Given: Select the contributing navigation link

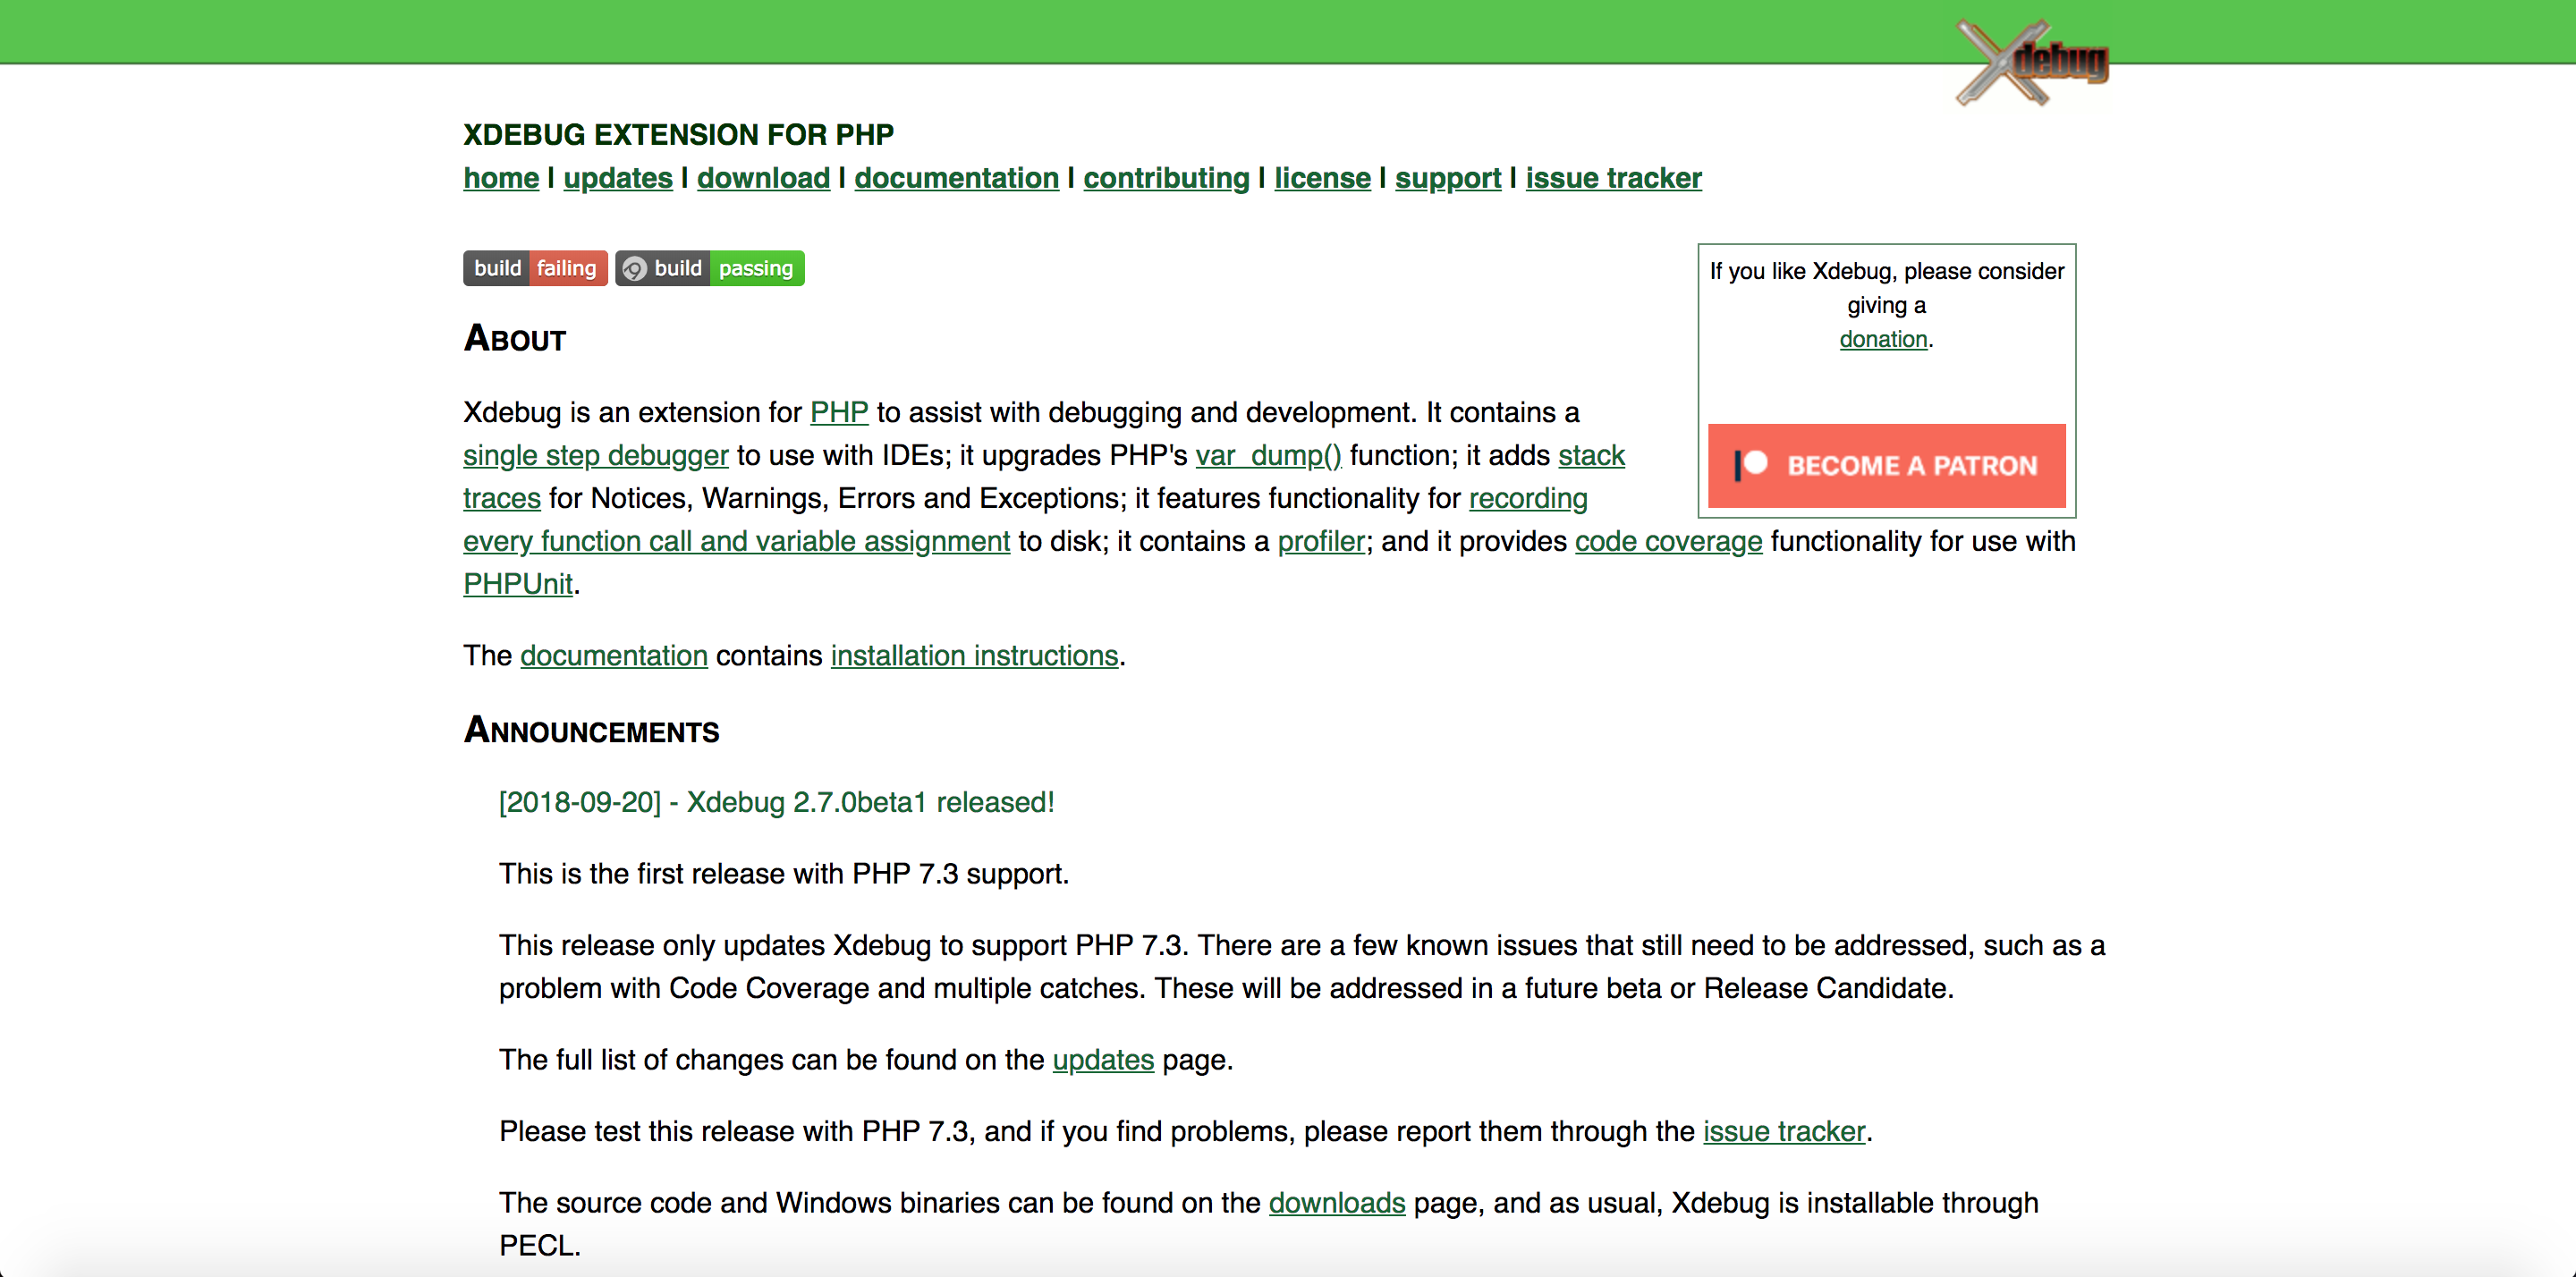Looking at the screenshot, I should 1166,178.
